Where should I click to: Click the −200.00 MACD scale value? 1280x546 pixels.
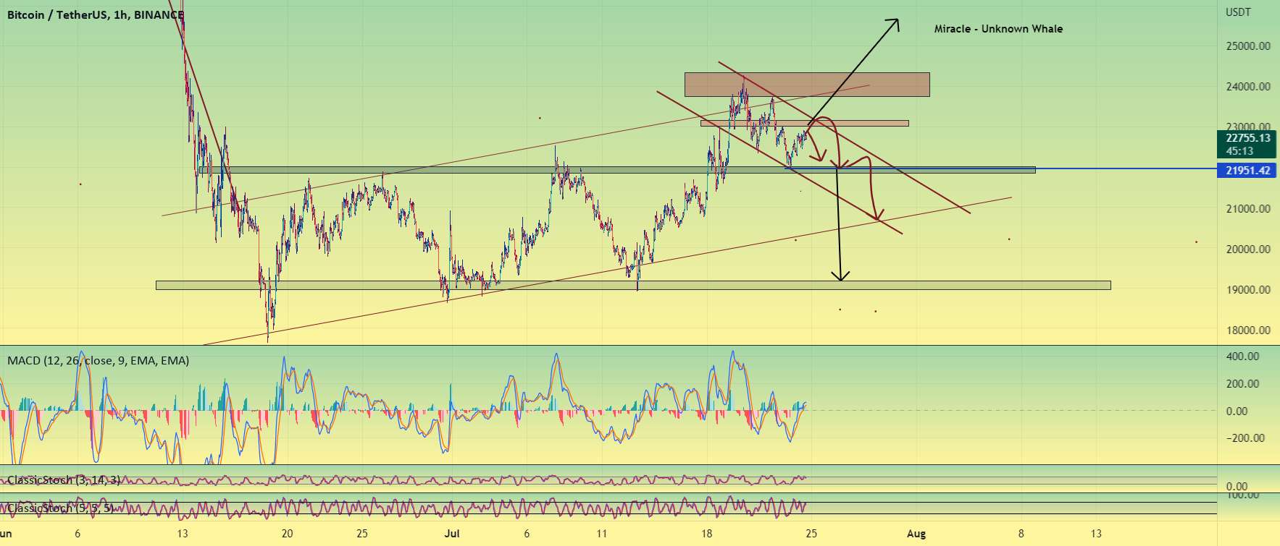tap(1245, 438)
